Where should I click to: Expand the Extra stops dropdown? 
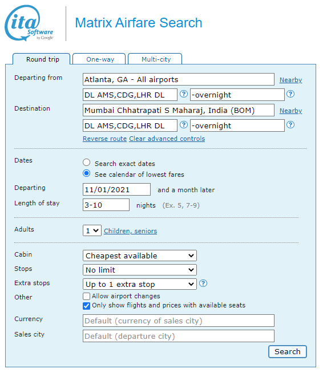[x=140, y=284]
